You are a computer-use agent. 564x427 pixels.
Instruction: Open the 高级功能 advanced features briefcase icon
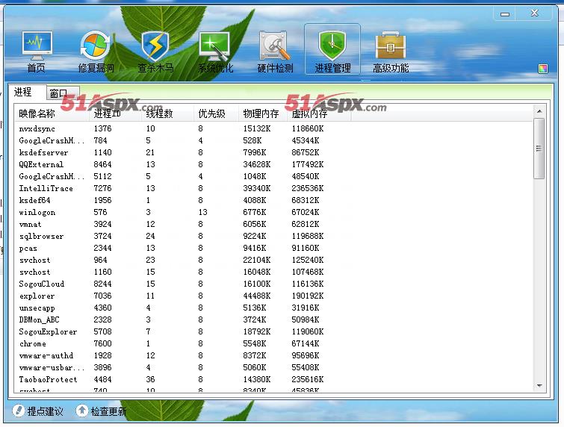(x=391, y=51)
